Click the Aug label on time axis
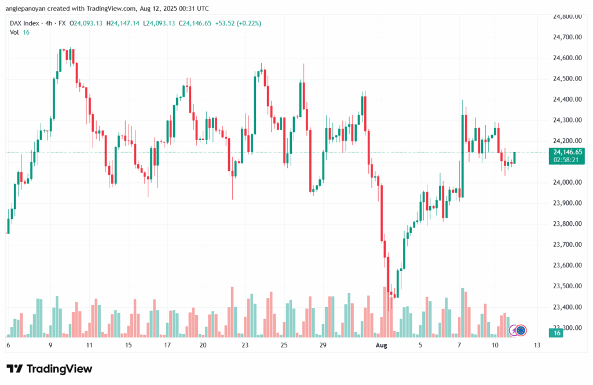The image size is (593, 385). (x=381, y=345)
